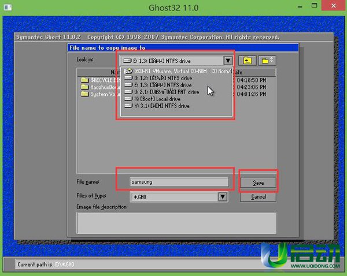Click the up-one-folder icon button
Image resolution: width=347 pixels, height=276 pixels.
tap(247, 61)
